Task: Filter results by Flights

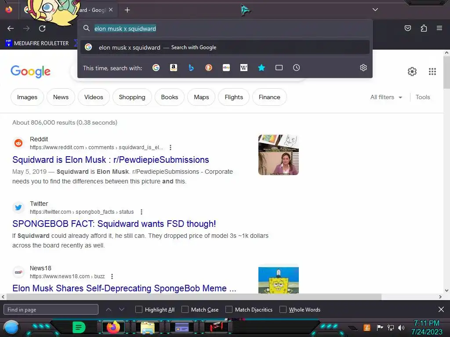Action: (234, 97)
